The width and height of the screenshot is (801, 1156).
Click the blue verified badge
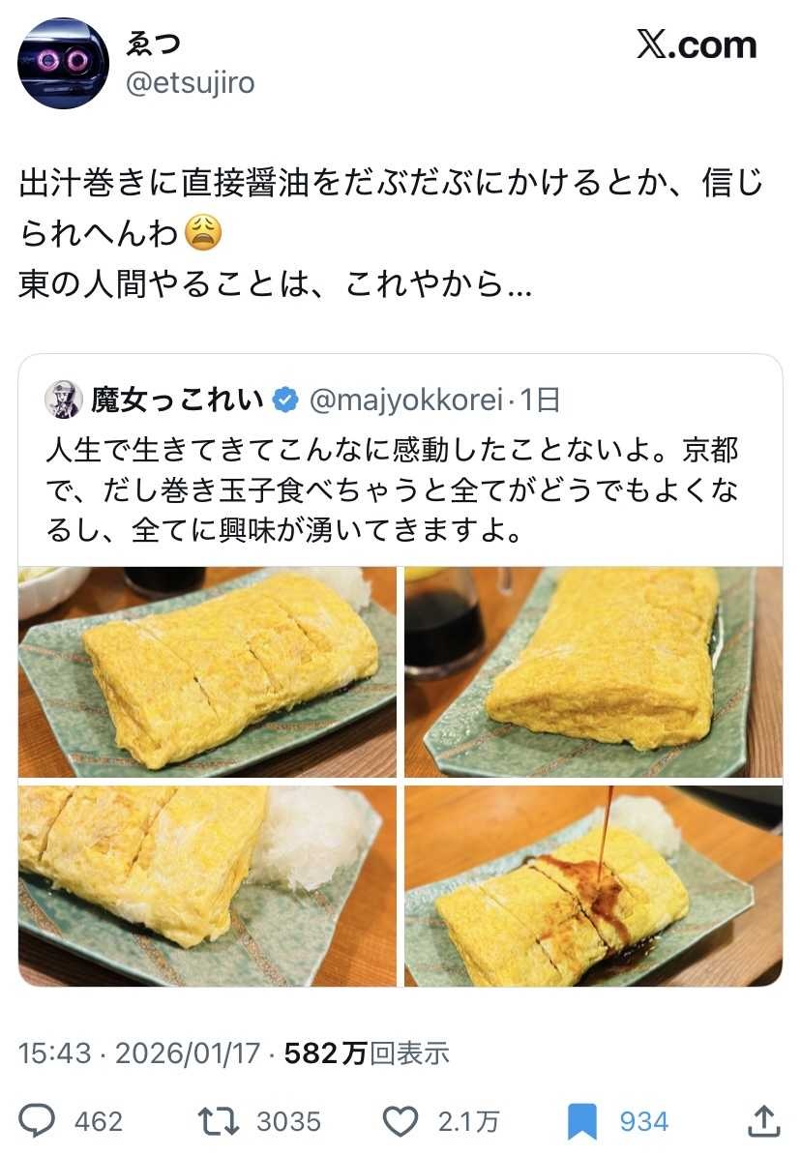tap(285, 400)
